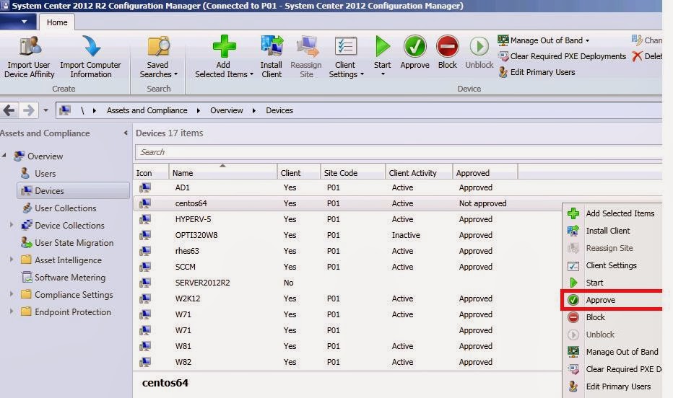Click the devices Search field
Screen dimensions: 673x398
coord(399,152)
